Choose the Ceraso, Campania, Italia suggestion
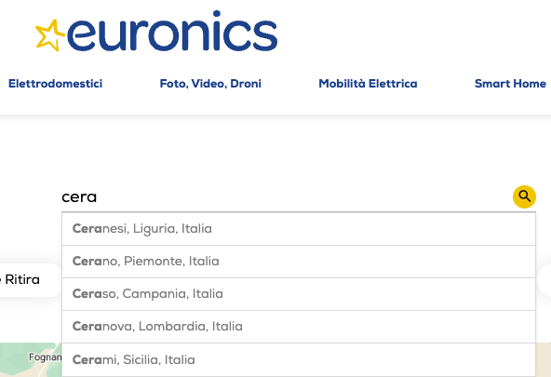This screenshot has width=551, height=377. pos(299,294)
